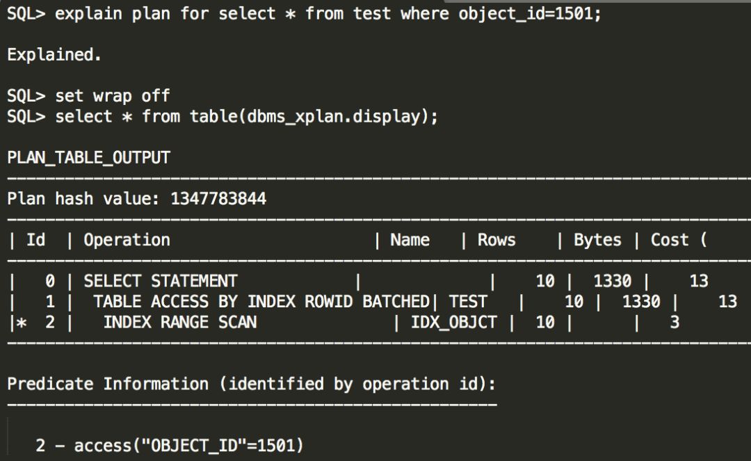Click the asterisk beside operation id 2
Screen dimensions: 751x461
(22, 322)
